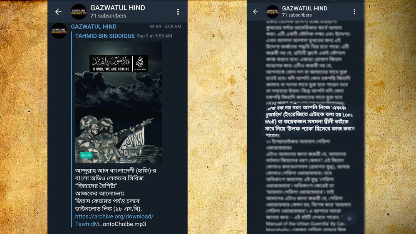Tap the GAZWATUL HIND title in left header

click(x=118, y=7)
